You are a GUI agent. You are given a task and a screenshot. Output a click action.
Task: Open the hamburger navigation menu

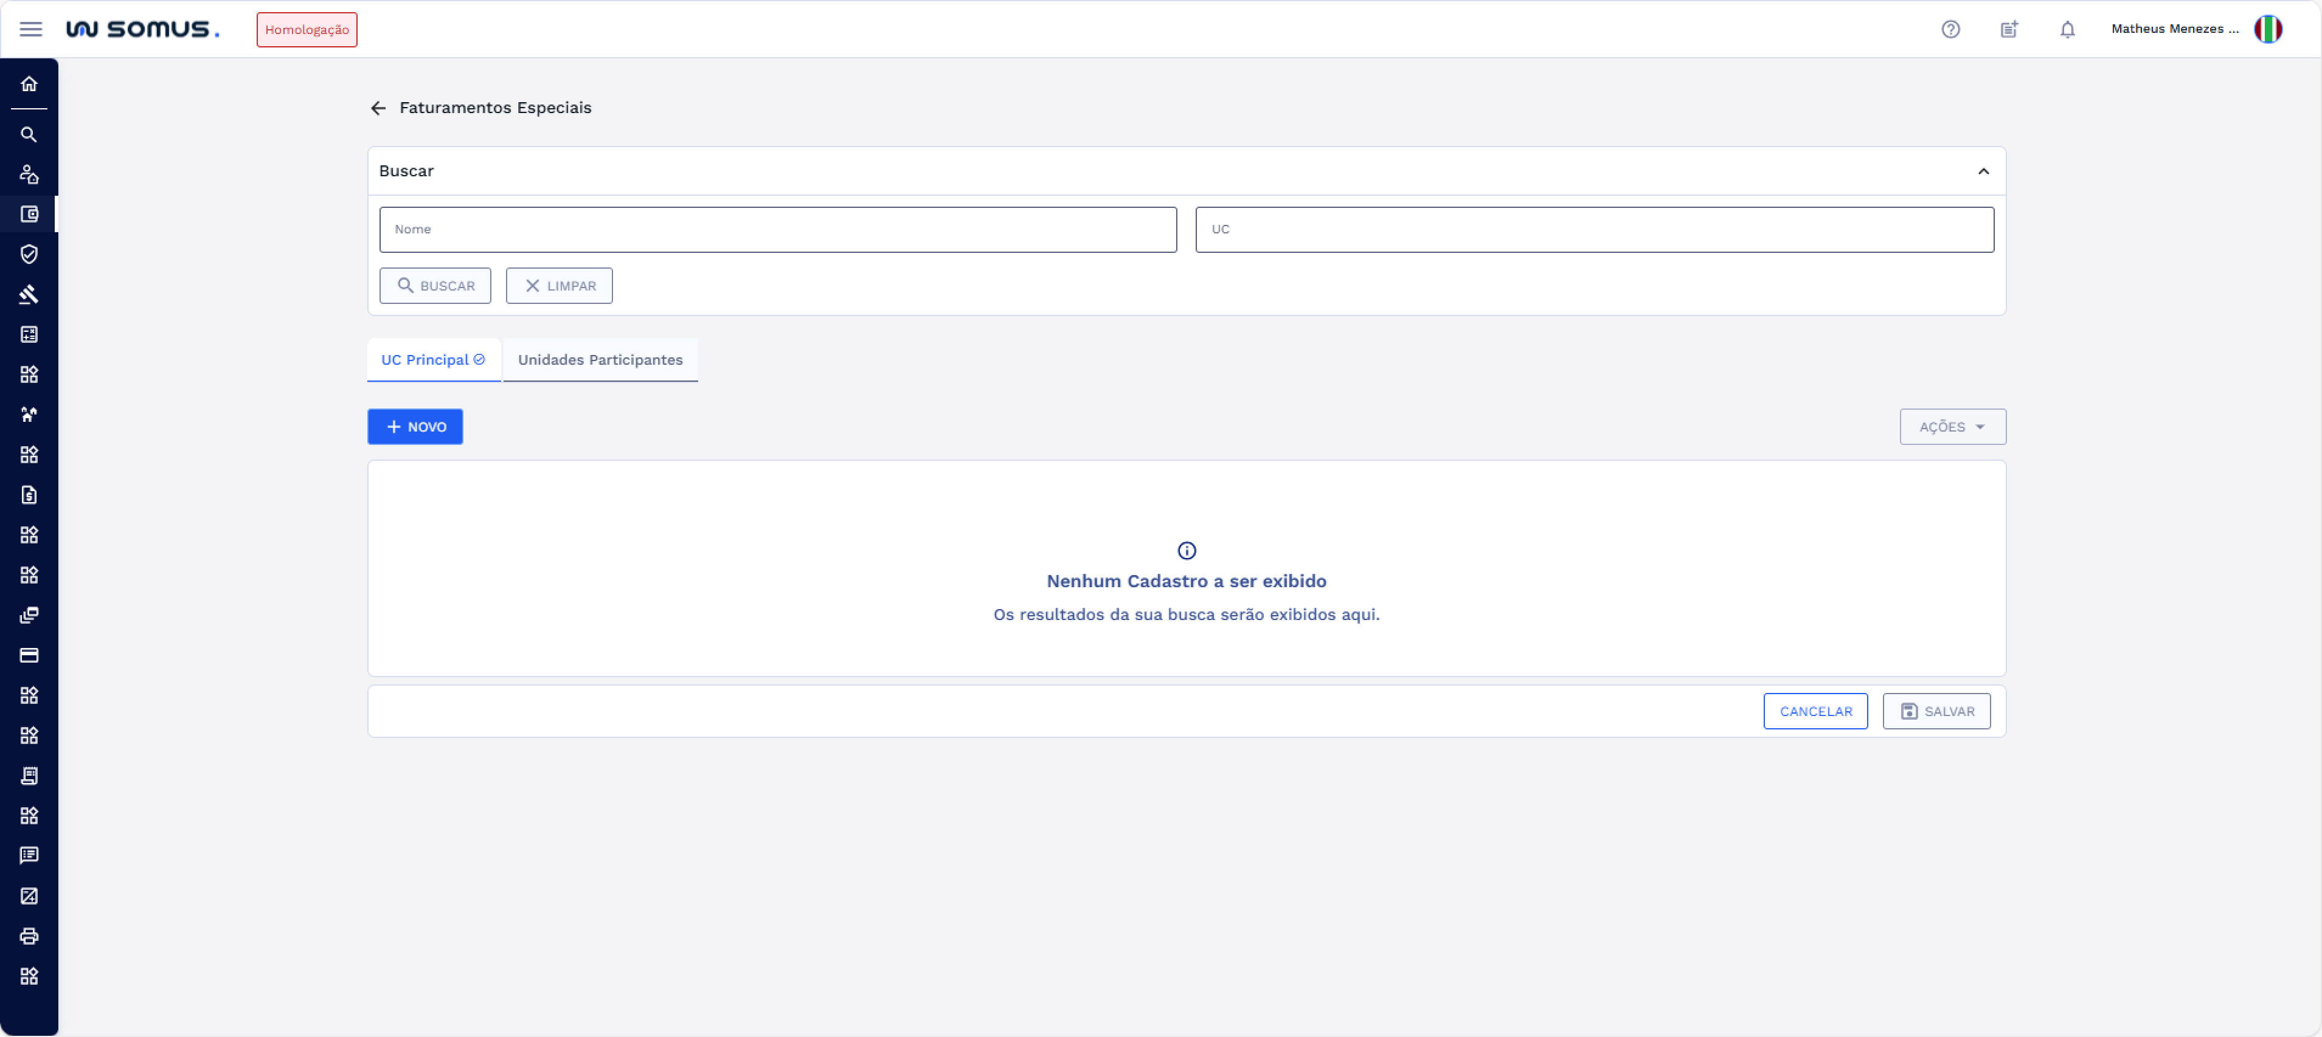pos(30,29)
